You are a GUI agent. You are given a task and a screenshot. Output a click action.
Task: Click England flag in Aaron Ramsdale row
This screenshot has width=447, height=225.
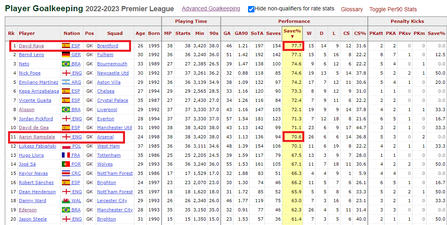(x=66, y=137)
